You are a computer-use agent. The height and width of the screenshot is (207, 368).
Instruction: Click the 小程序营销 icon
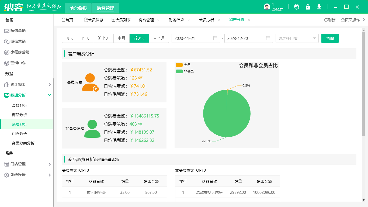pyautogui.click(x=7, y=52)
